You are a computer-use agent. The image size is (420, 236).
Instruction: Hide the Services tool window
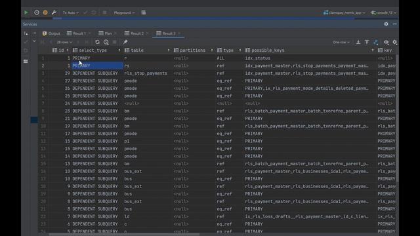[394, 24]
